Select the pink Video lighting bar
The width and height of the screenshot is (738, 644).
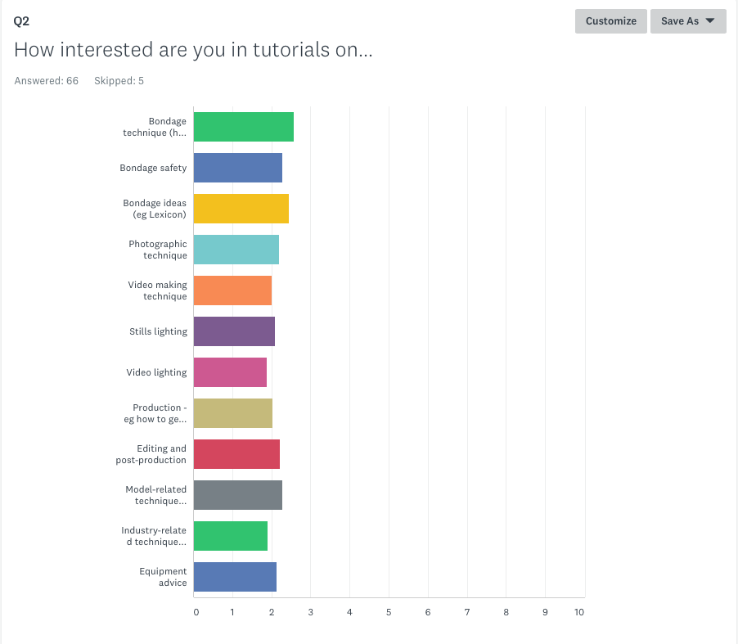click(230, 372)
